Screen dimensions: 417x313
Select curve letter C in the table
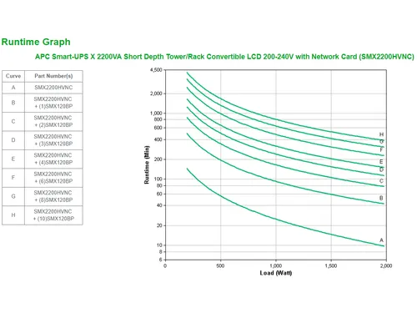coord(13,121)
